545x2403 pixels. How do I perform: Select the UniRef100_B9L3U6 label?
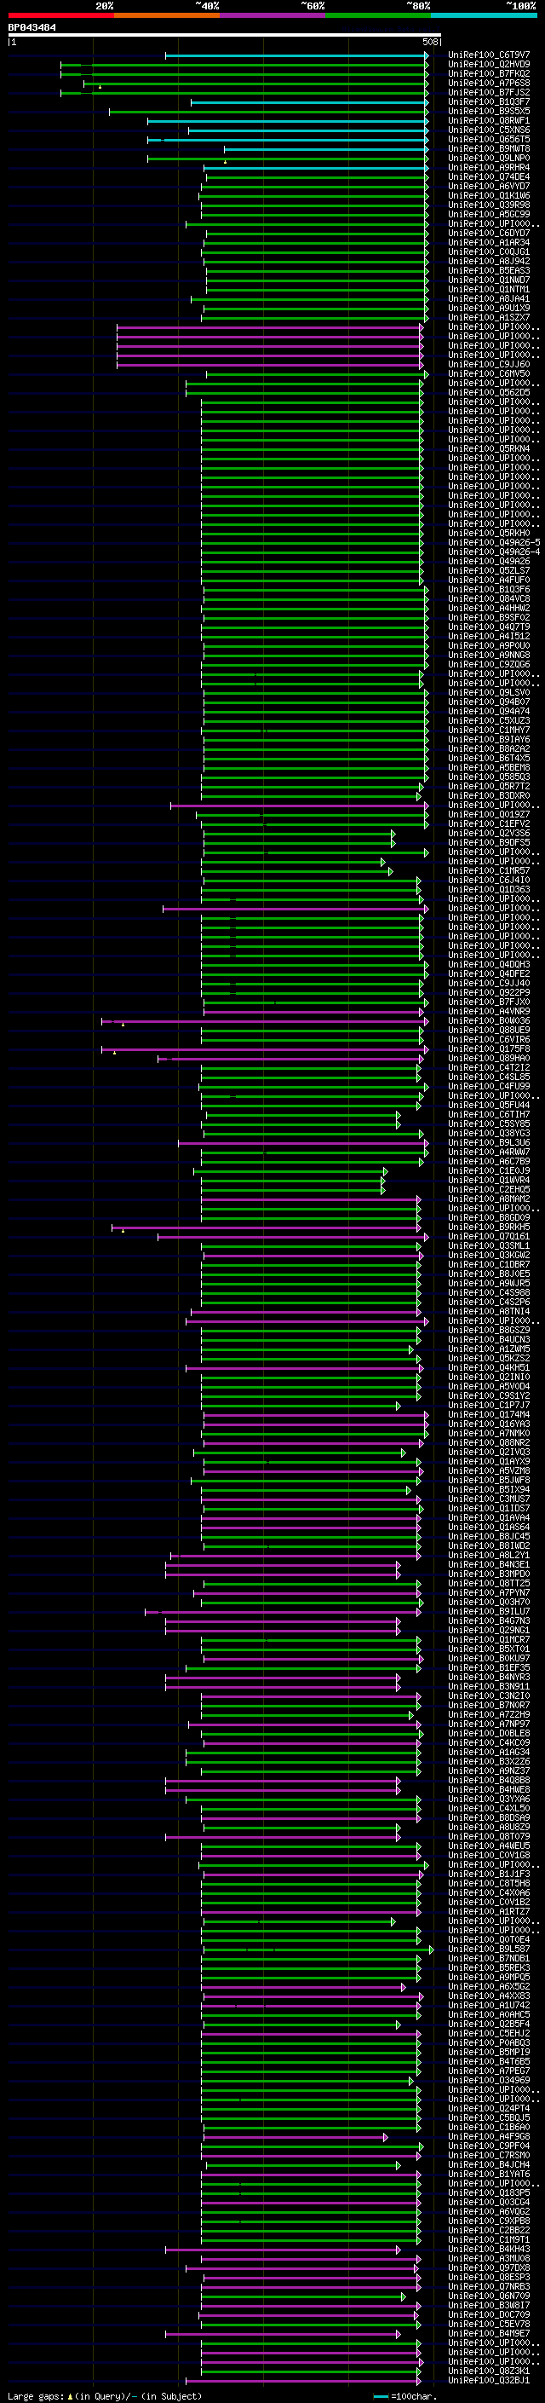489,1143
